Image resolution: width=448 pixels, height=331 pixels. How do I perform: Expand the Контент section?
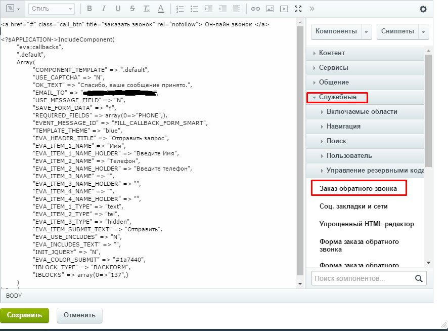pos(332,53)
